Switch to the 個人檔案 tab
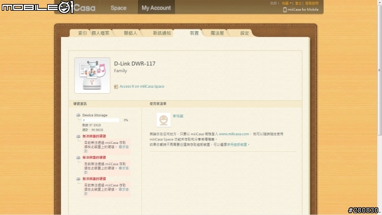Viewport: 382px width, 215px height. (x=100, y=33)
